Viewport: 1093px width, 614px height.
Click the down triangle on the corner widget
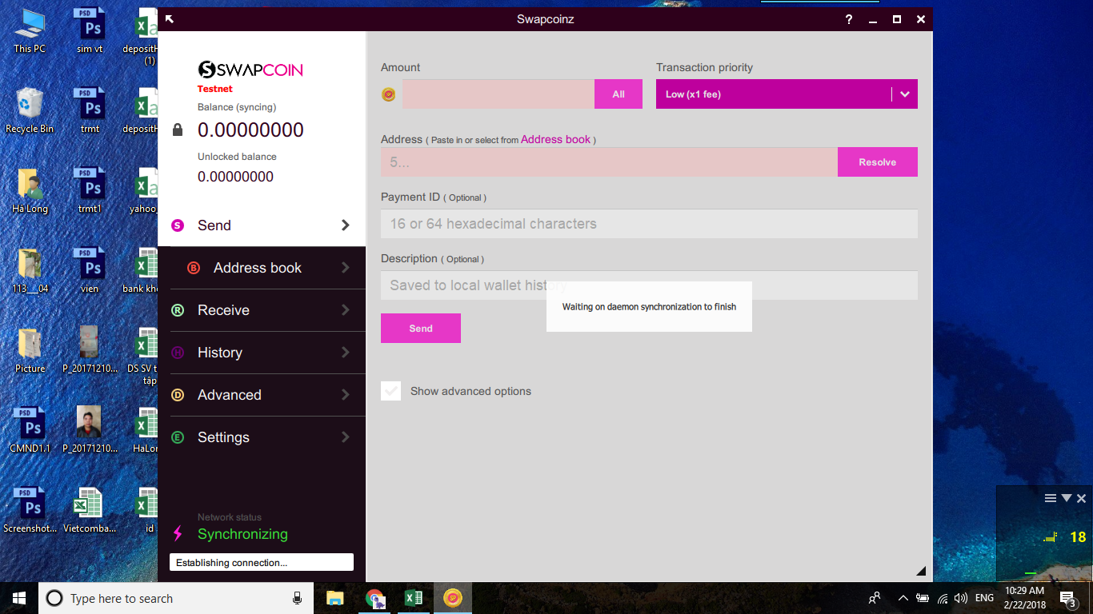[x=1066, y=498]
